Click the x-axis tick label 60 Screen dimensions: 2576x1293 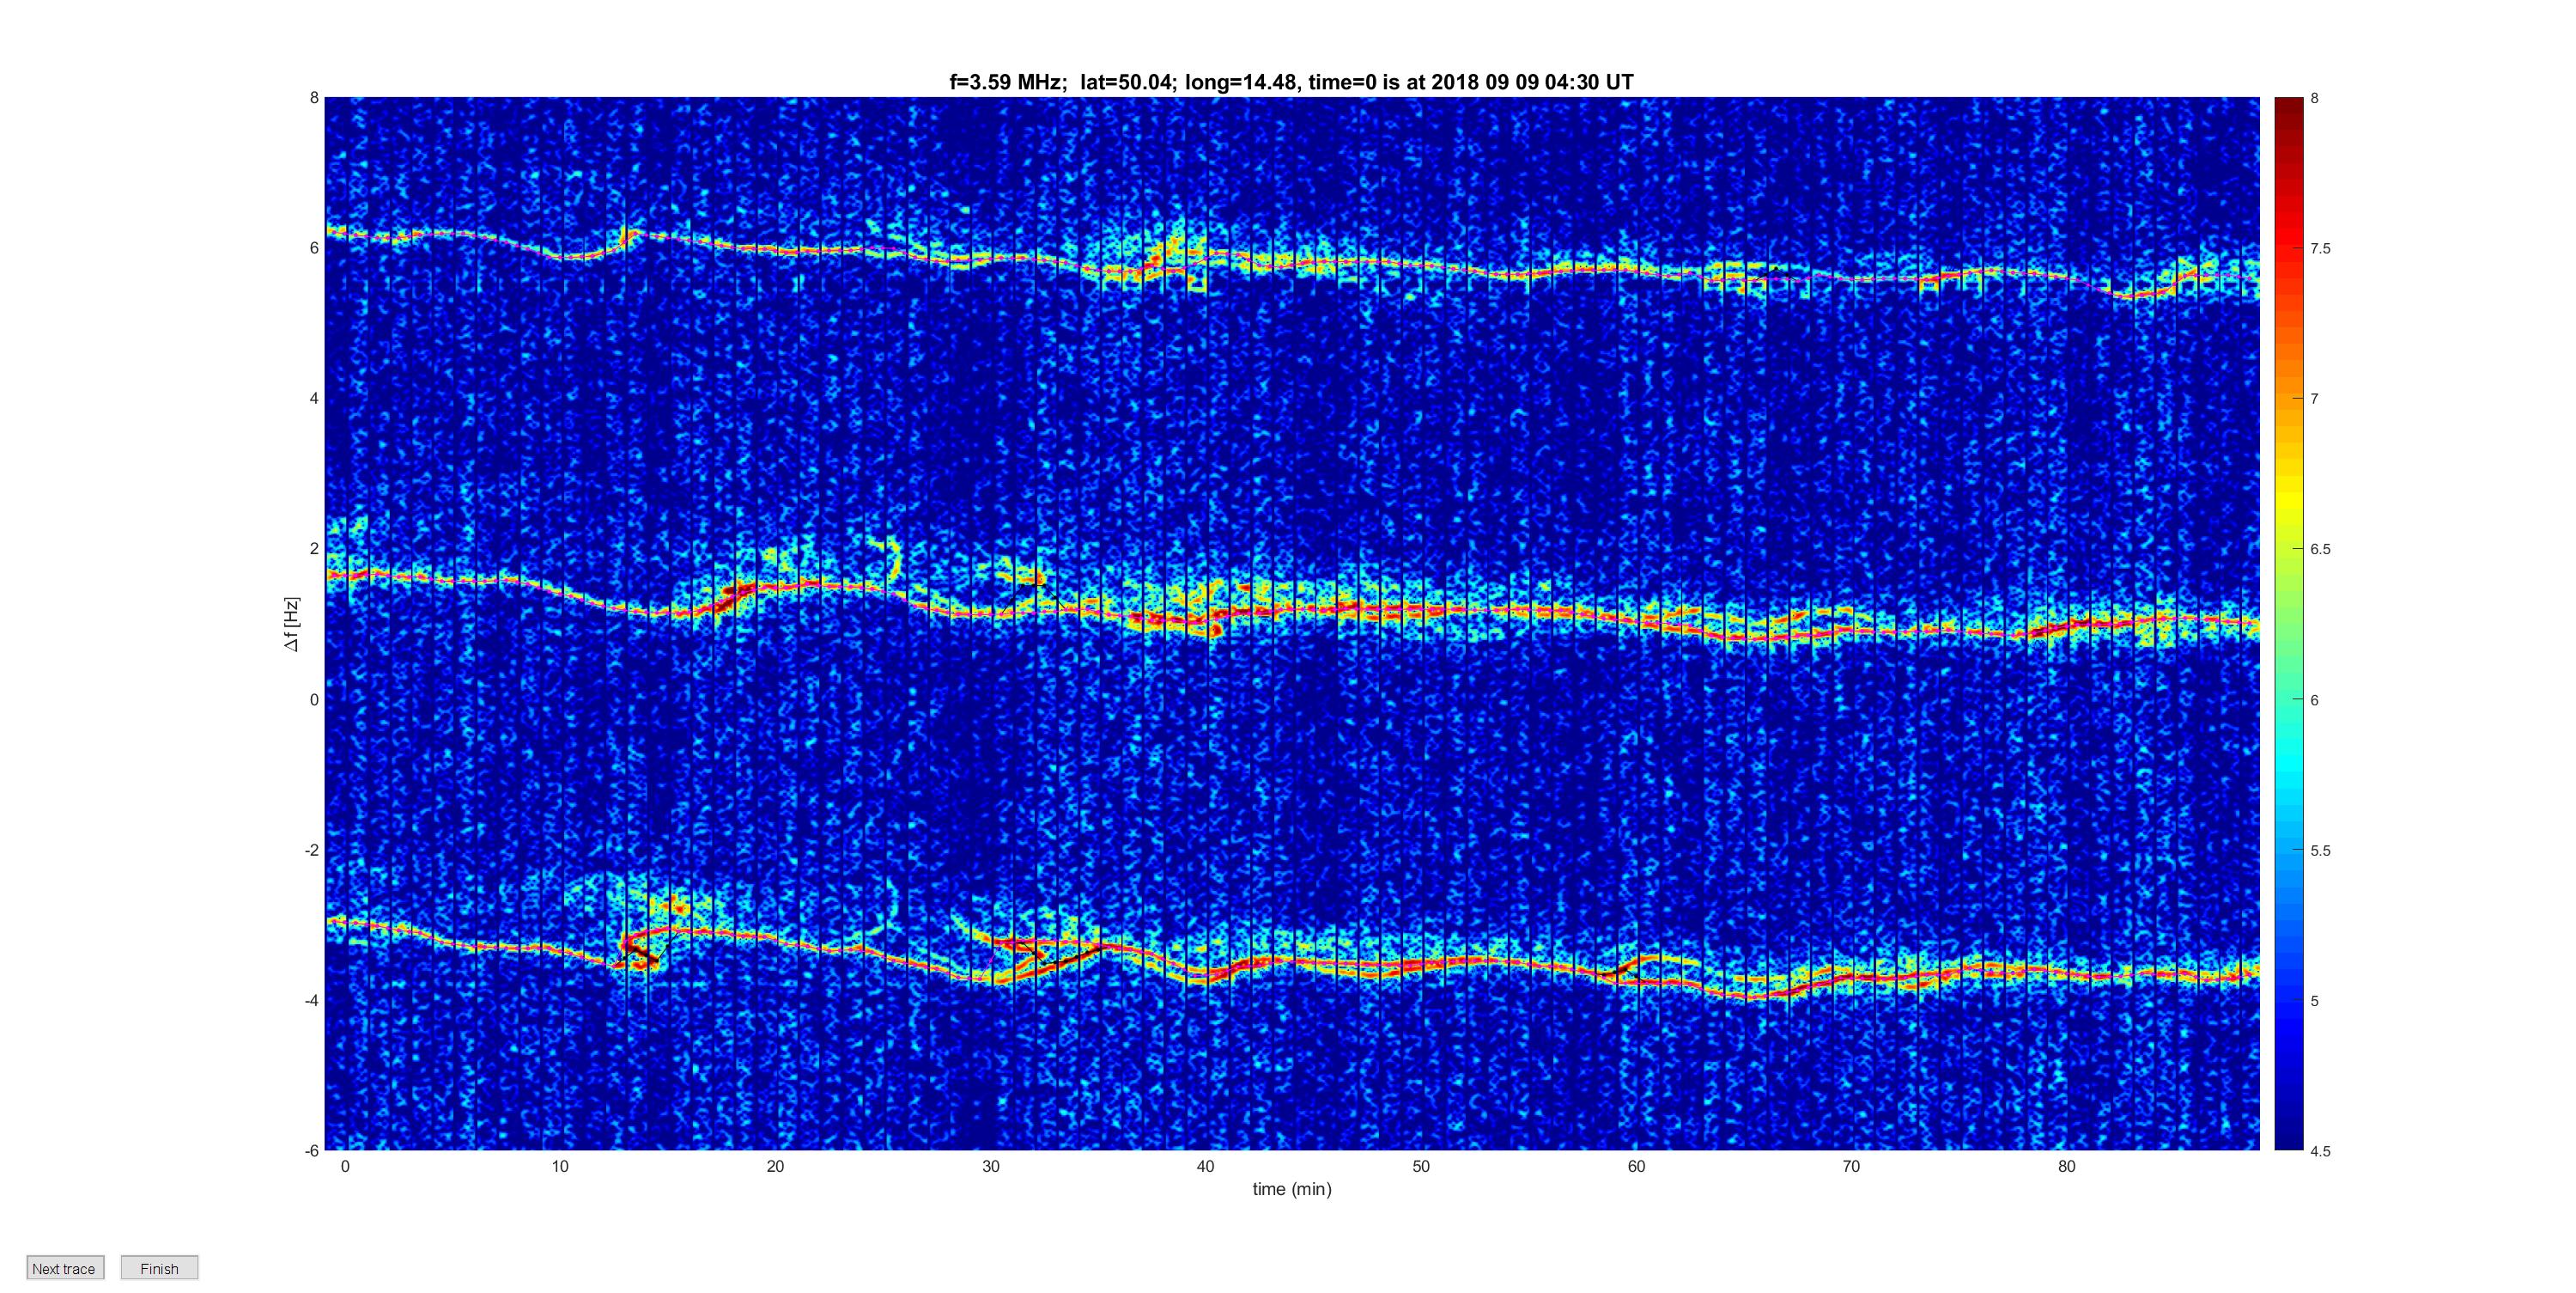coord(1636,1166)
